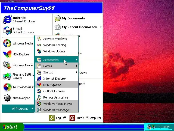Click the My Documents folder icon
Viewport: 174px width, 131px height.
click(x=58, y=18)
